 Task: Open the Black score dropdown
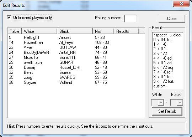point(177,102)
